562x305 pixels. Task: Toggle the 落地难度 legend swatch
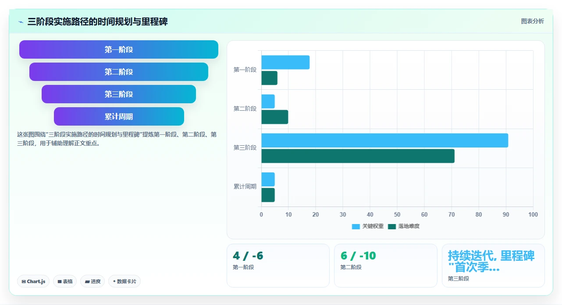[x=391, y=226]
